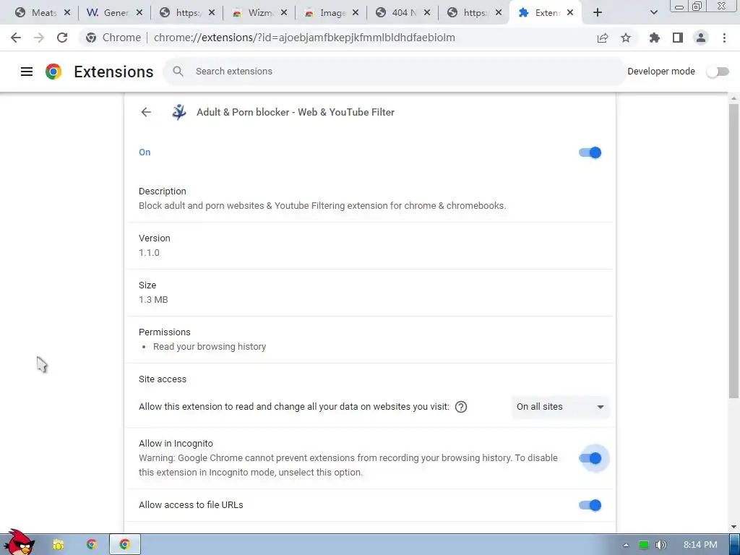Enable Developer mode toggle
This screenshot has width=740, height=555.
pos(718,72)
